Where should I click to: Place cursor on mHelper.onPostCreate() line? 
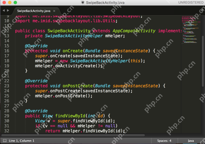coord(64,96)
